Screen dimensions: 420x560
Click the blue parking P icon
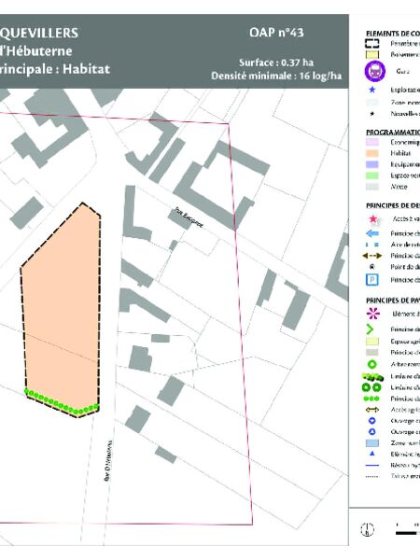(372, 280)
